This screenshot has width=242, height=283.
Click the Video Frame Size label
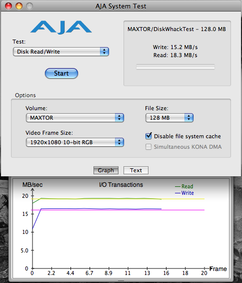[x=49, y=133]
